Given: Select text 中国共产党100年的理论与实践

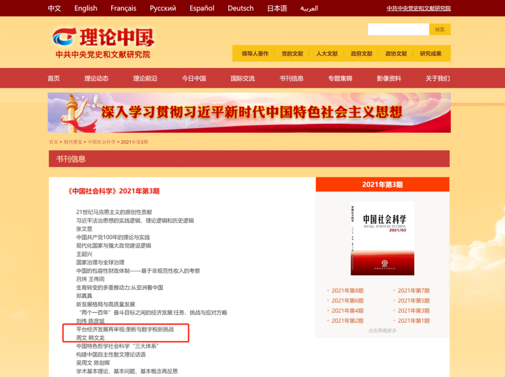Looking at the screenshot, I should 113,237.
